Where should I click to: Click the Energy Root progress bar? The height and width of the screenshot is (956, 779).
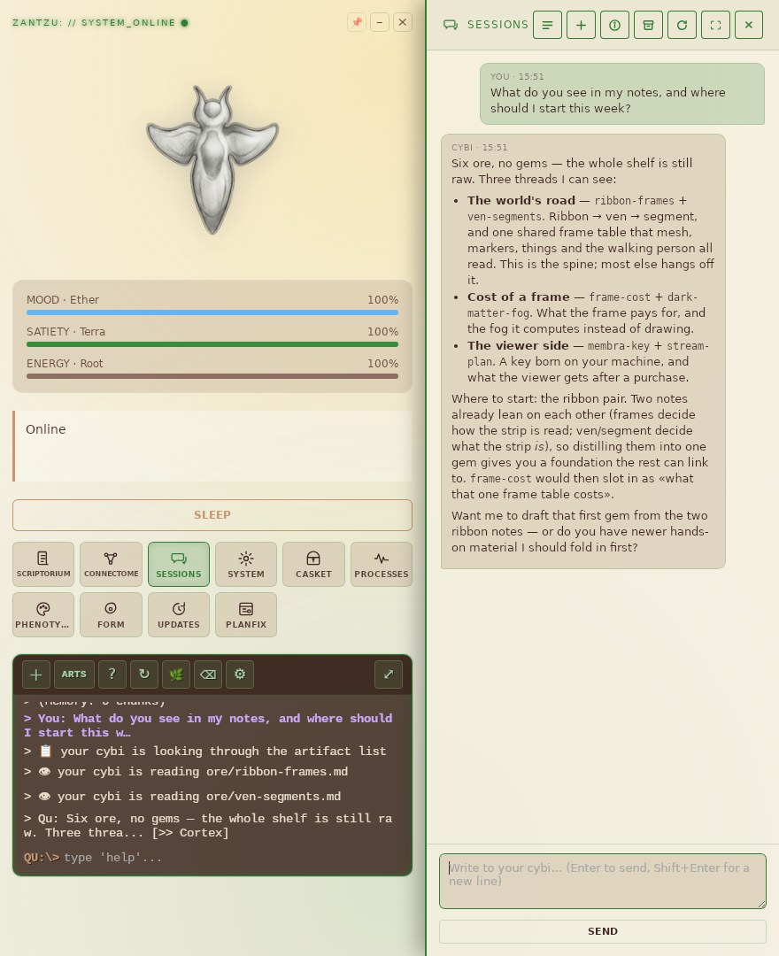[212, 376]
